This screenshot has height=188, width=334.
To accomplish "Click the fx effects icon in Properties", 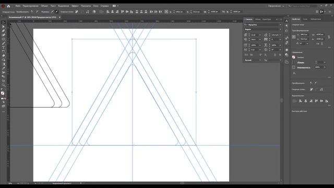I will [294, 73].
